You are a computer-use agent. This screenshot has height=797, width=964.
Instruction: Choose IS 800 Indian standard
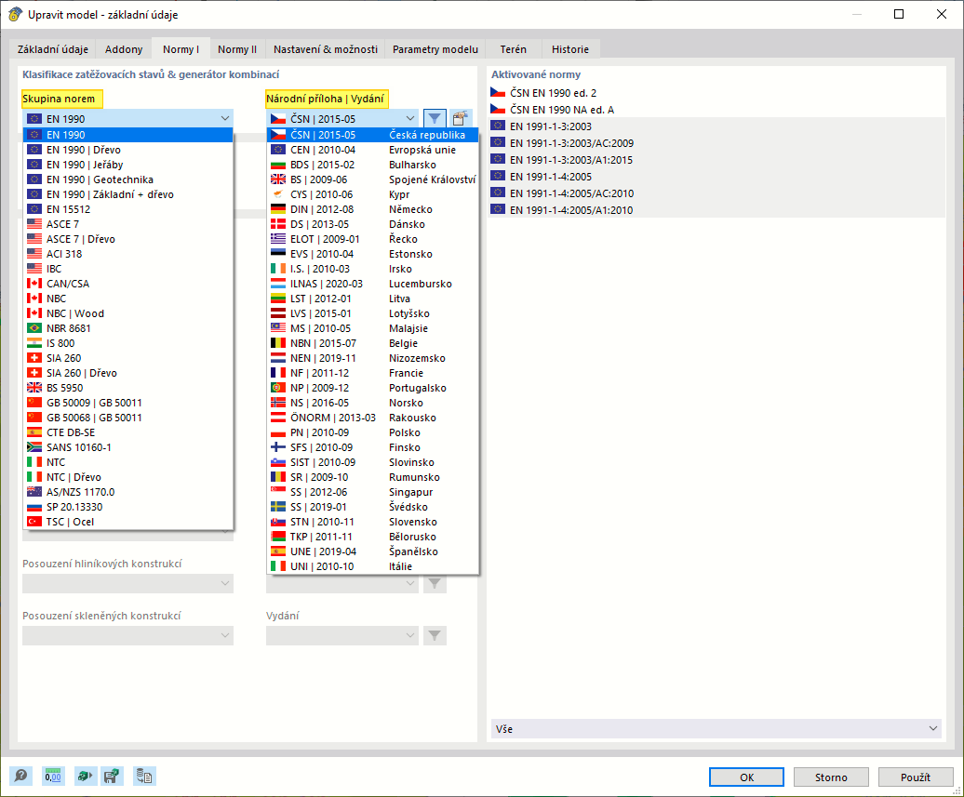pos(127,343)
